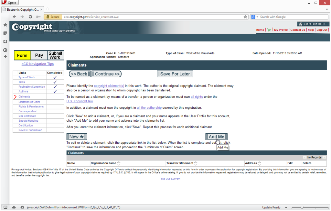The image size is (331, 211).
Task: Open Type of Work navigation link
Action: point(27,77)
